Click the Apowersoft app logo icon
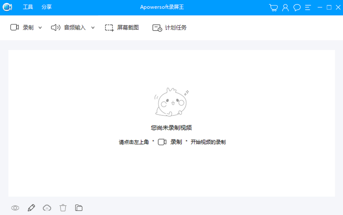The image size is (343, 215). pyautogui.click(x=7, y=7)
